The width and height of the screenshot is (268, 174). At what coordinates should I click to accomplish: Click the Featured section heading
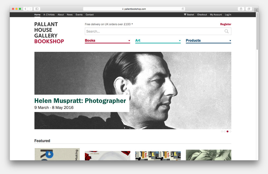pyautogui.click(x=42, y=141)
